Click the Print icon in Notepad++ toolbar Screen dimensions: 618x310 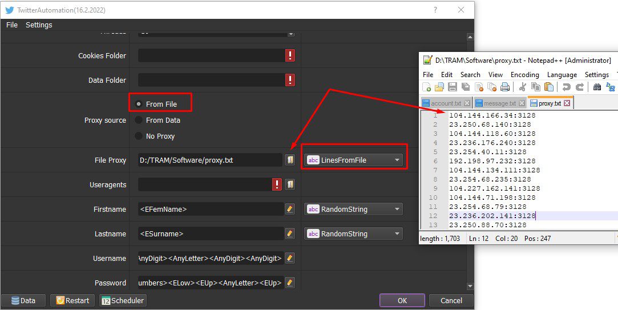coord(505,87)
